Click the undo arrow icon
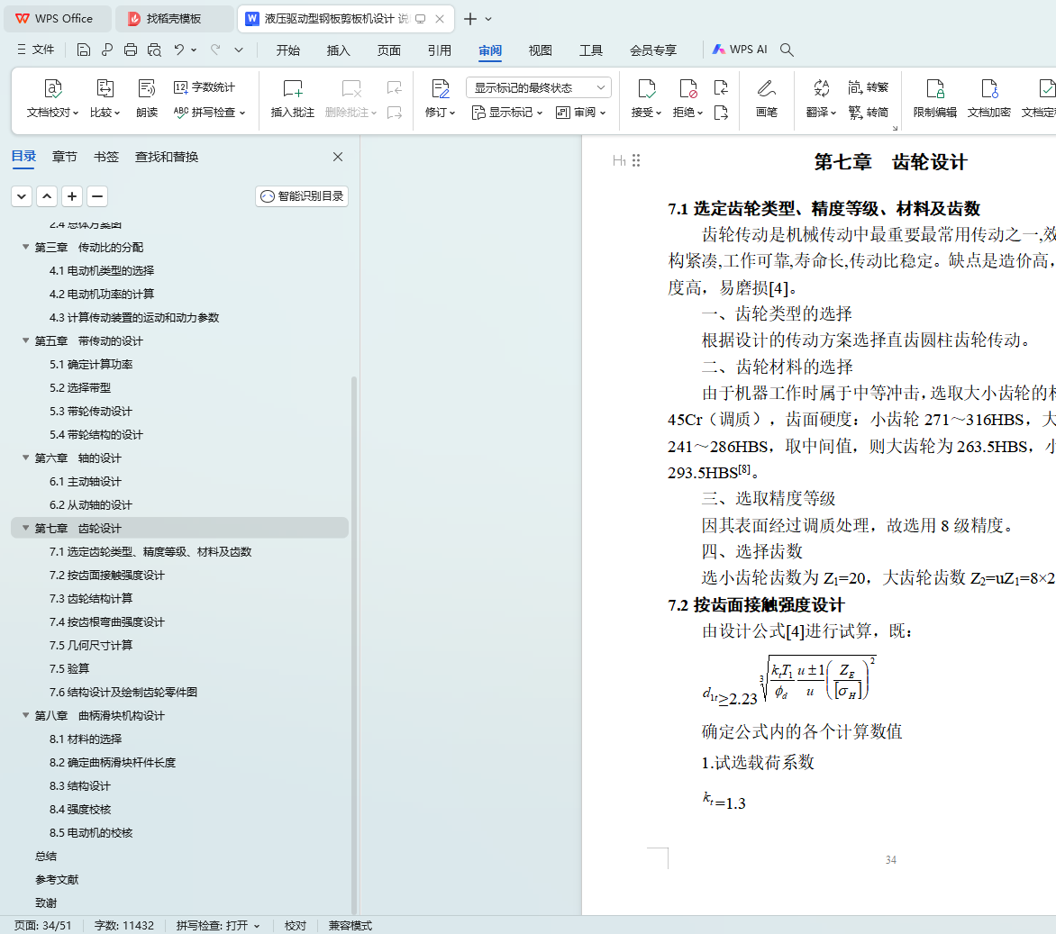This screenshot has width=1056, height=934. point(178,50)
